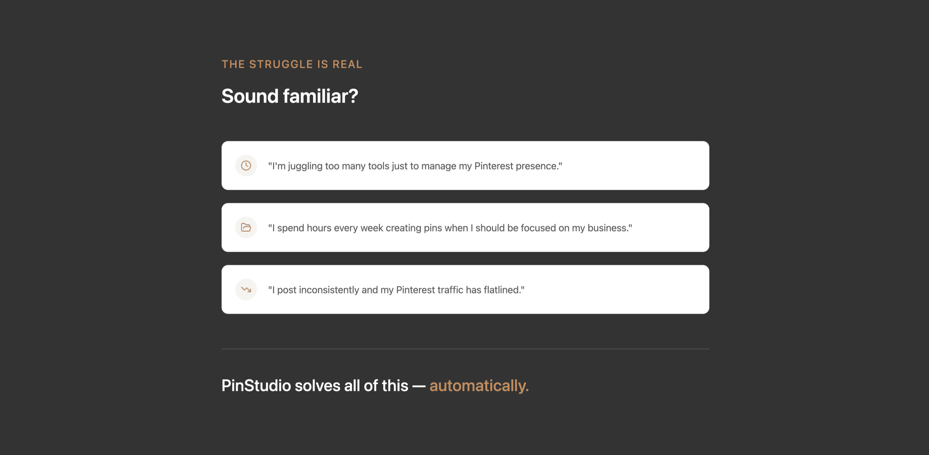Click the "THE STRUGGLE IS REAL" label
The width and height of the screenshot is (929, 455).
coord(292,64)
